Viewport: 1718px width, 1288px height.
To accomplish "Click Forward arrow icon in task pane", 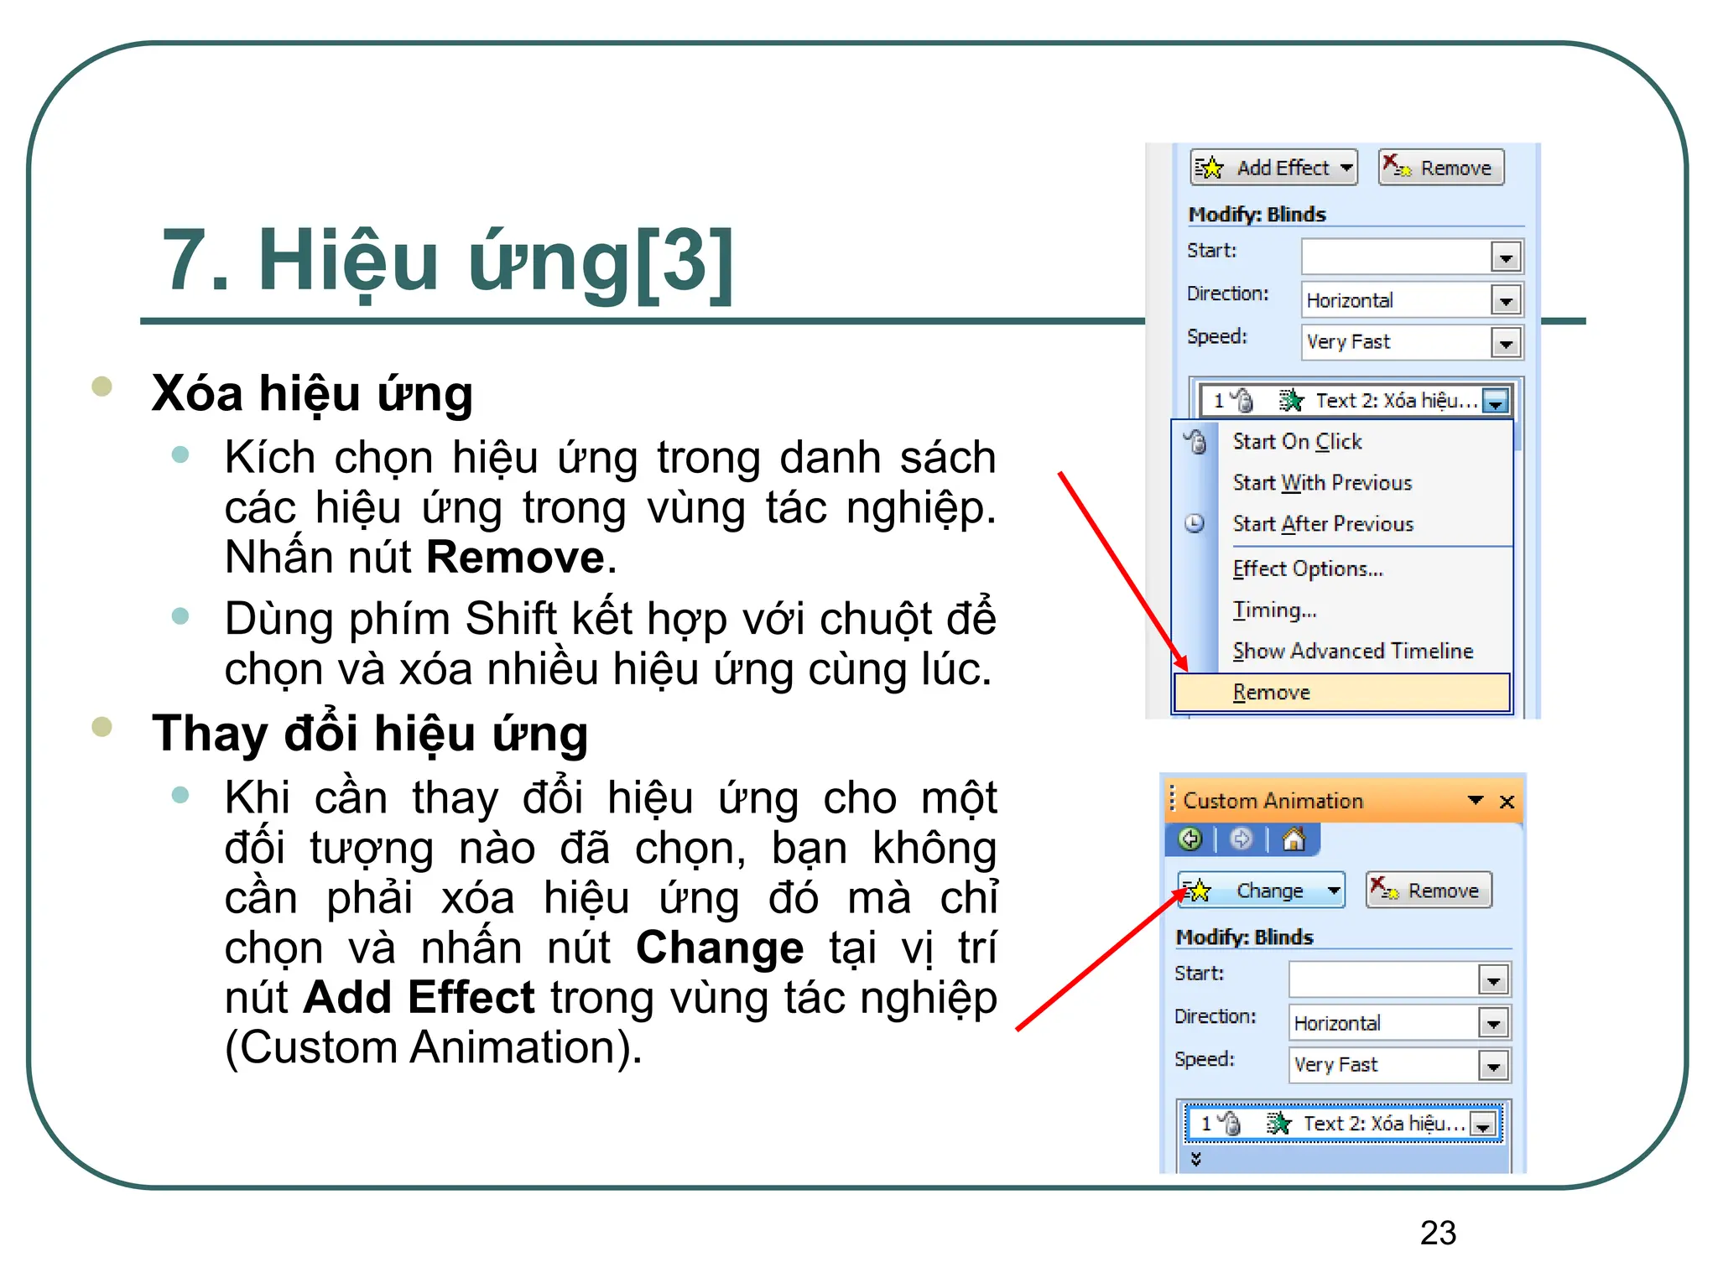I will [x=1242, y=839].
